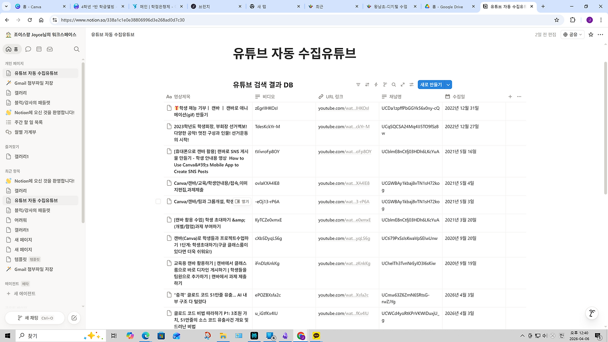Open view settings with the sliders icon
This screenshot has height=342, width=608.
tap(411, 84)
